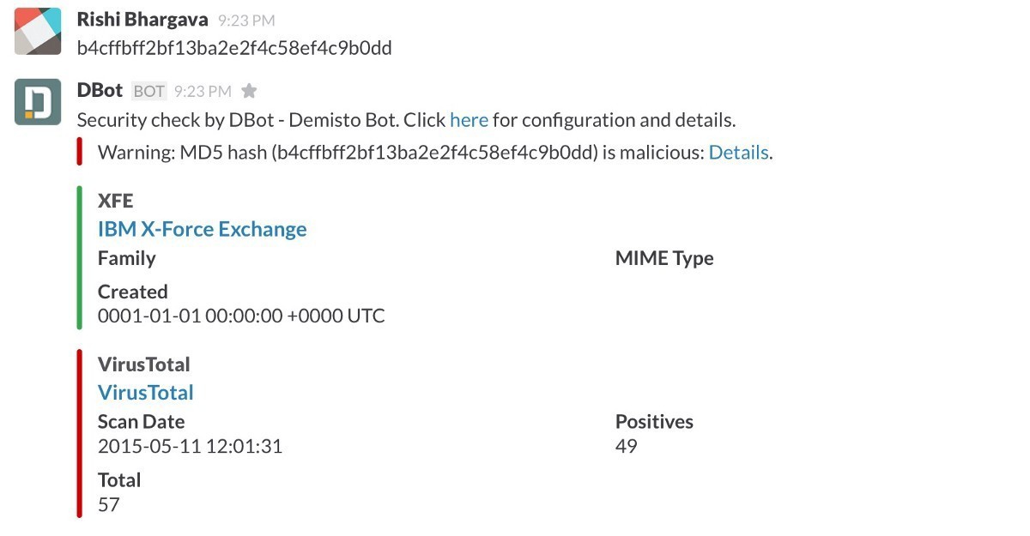This screenshot has width=1030, height=536.
Task: Click the BOT label badge
Action: pyautogui.click(x=148, y=91)
